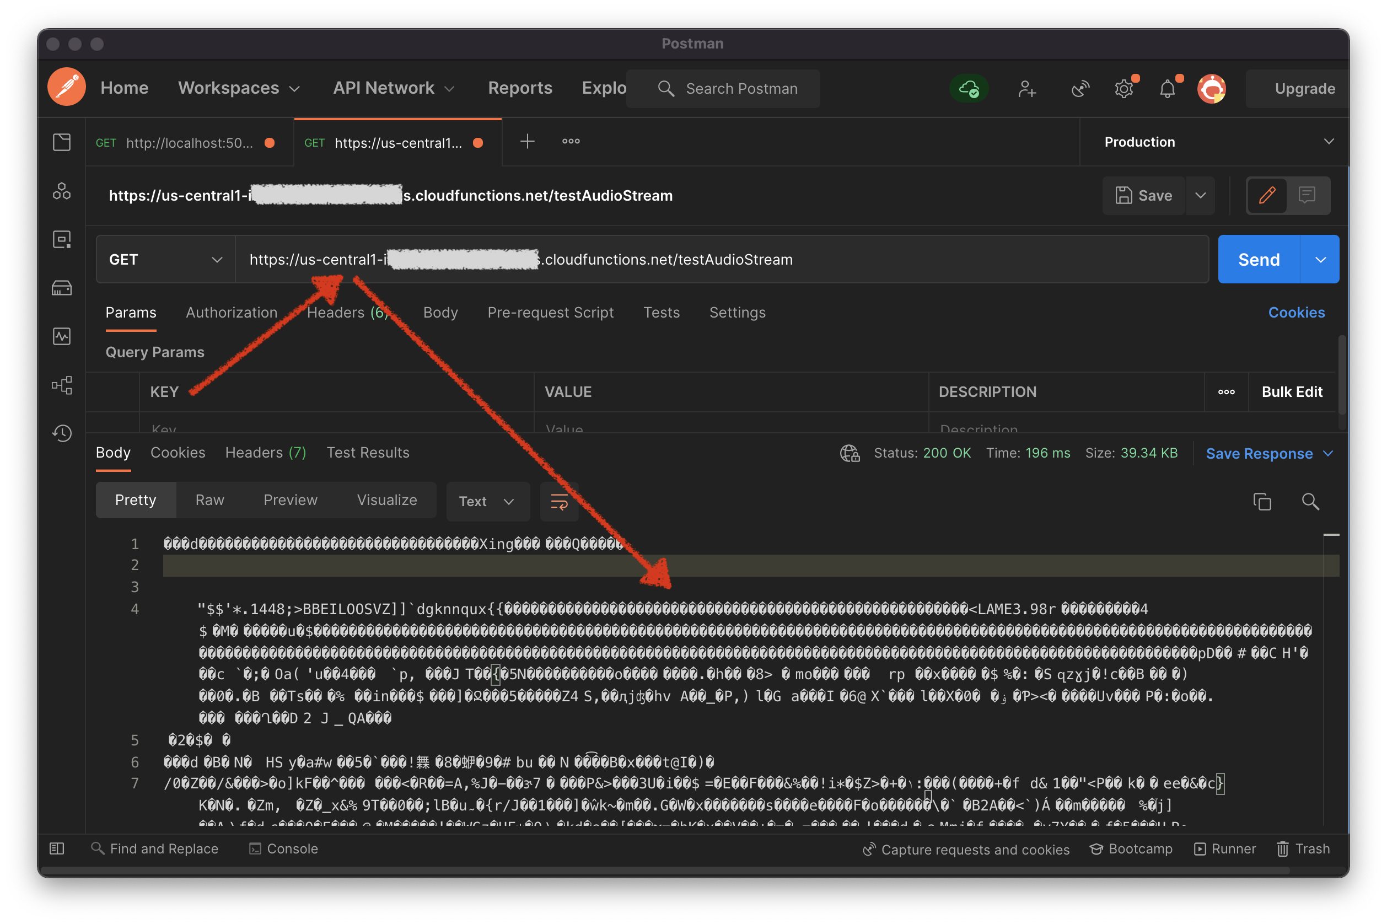Open the tab options three-dot menu

click(571, 142)
